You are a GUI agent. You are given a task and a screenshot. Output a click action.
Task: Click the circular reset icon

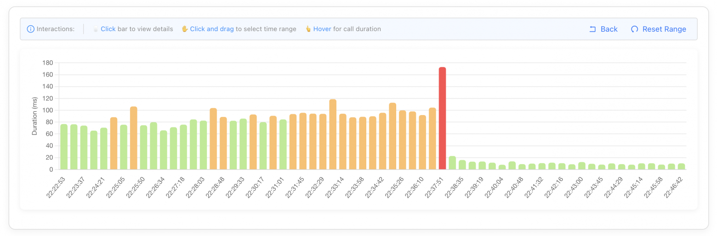pos(634,29)
